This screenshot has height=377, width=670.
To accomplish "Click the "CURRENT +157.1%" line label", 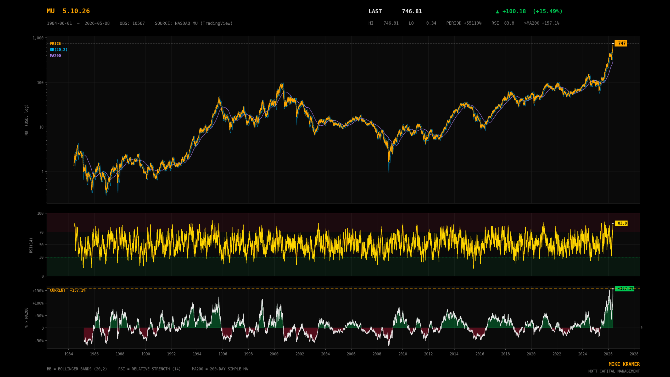I will coord(68,290).
